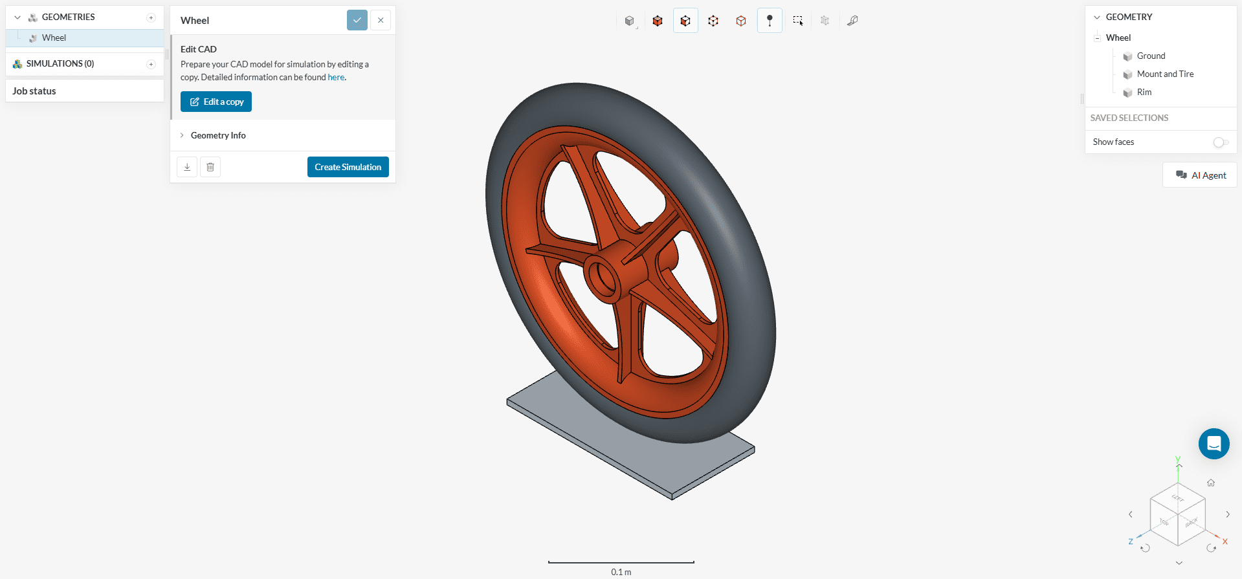Reset view with the home icon
This screenshot has height=579, width=1242.
click(1210, 483)
